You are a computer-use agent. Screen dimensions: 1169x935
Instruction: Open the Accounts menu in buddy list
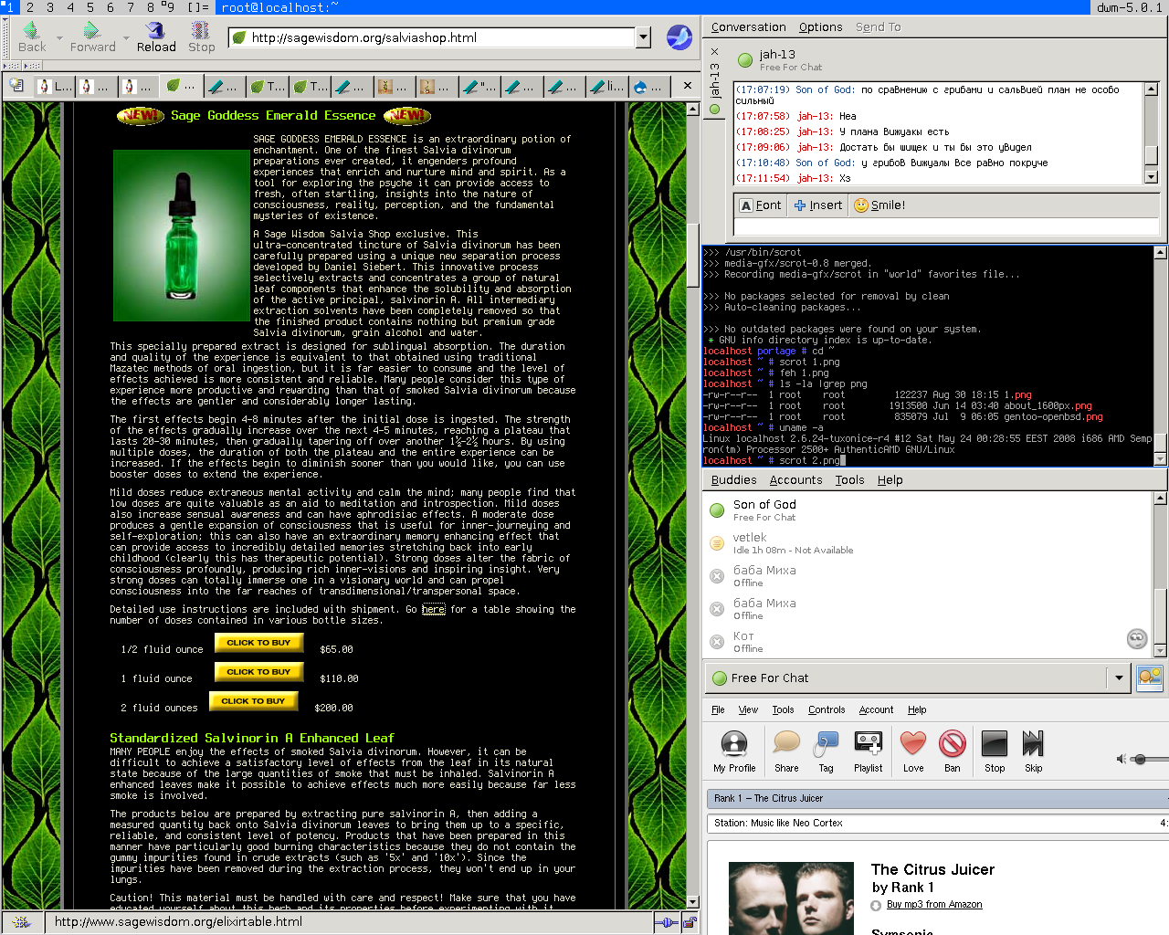click(795, 480)
